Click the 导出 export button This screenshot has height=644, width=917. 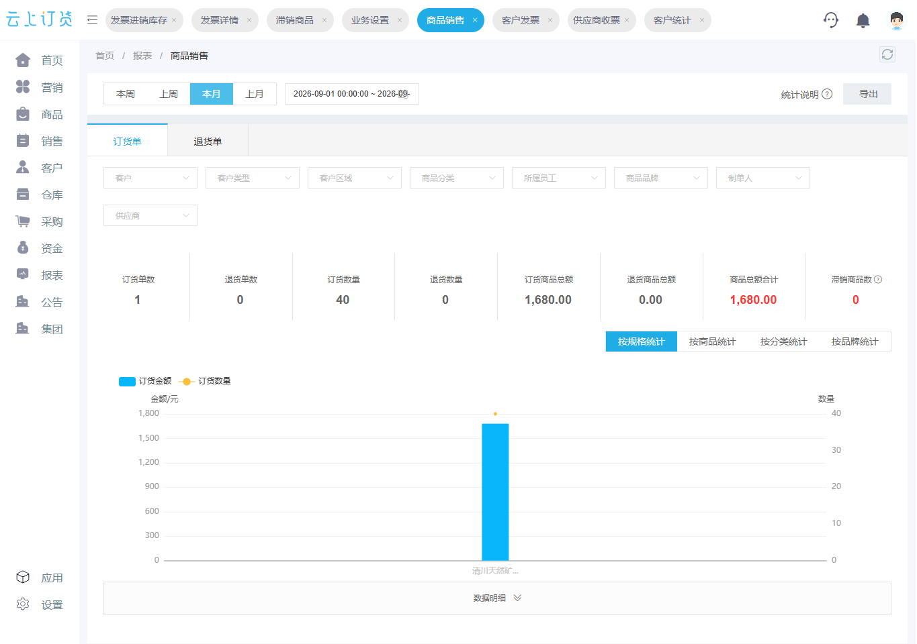tap(867, 94)
